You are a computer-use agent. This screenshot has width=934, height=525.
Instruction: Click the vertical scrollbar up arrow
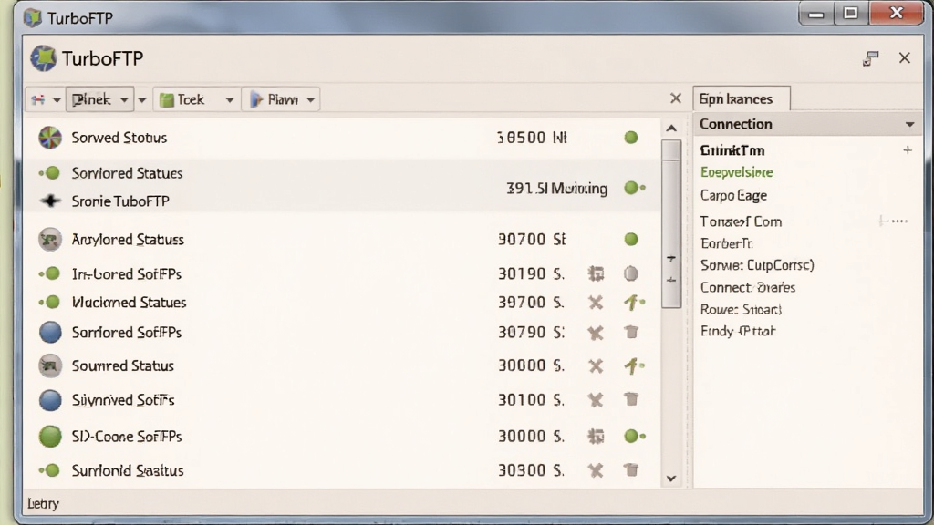click(671, 128)
